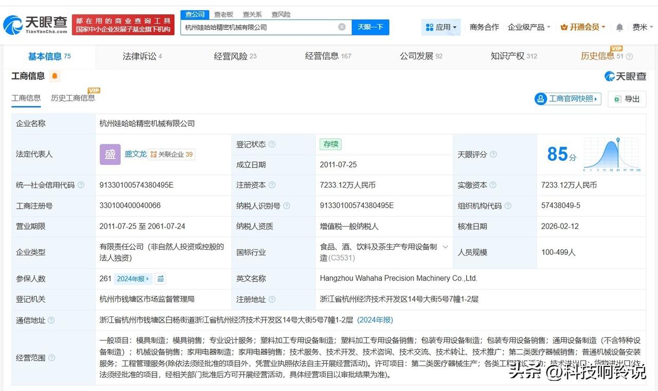Screen dimensions: 658x391
Task: Click the red 都在用的商业查询工具 banner
Action: (x=123, y=25)
